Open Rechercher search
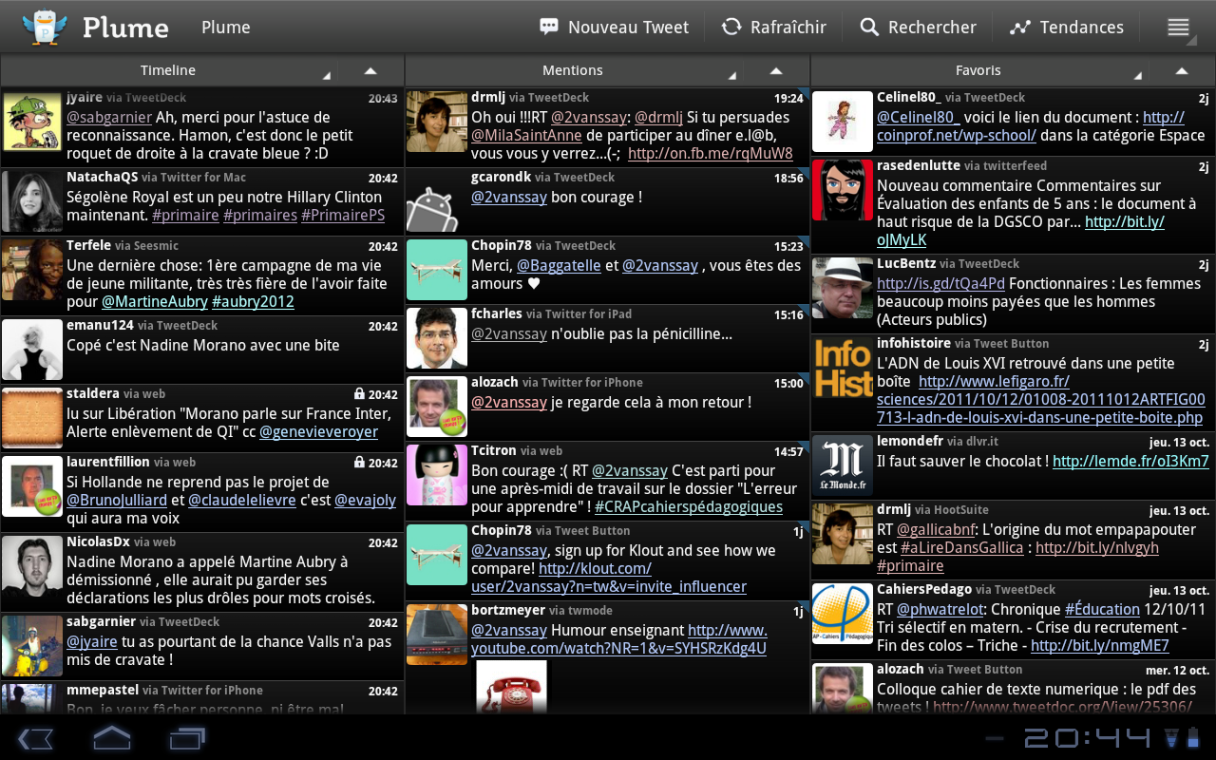Viewport: 1216px width, 760px height. point(918,28)
